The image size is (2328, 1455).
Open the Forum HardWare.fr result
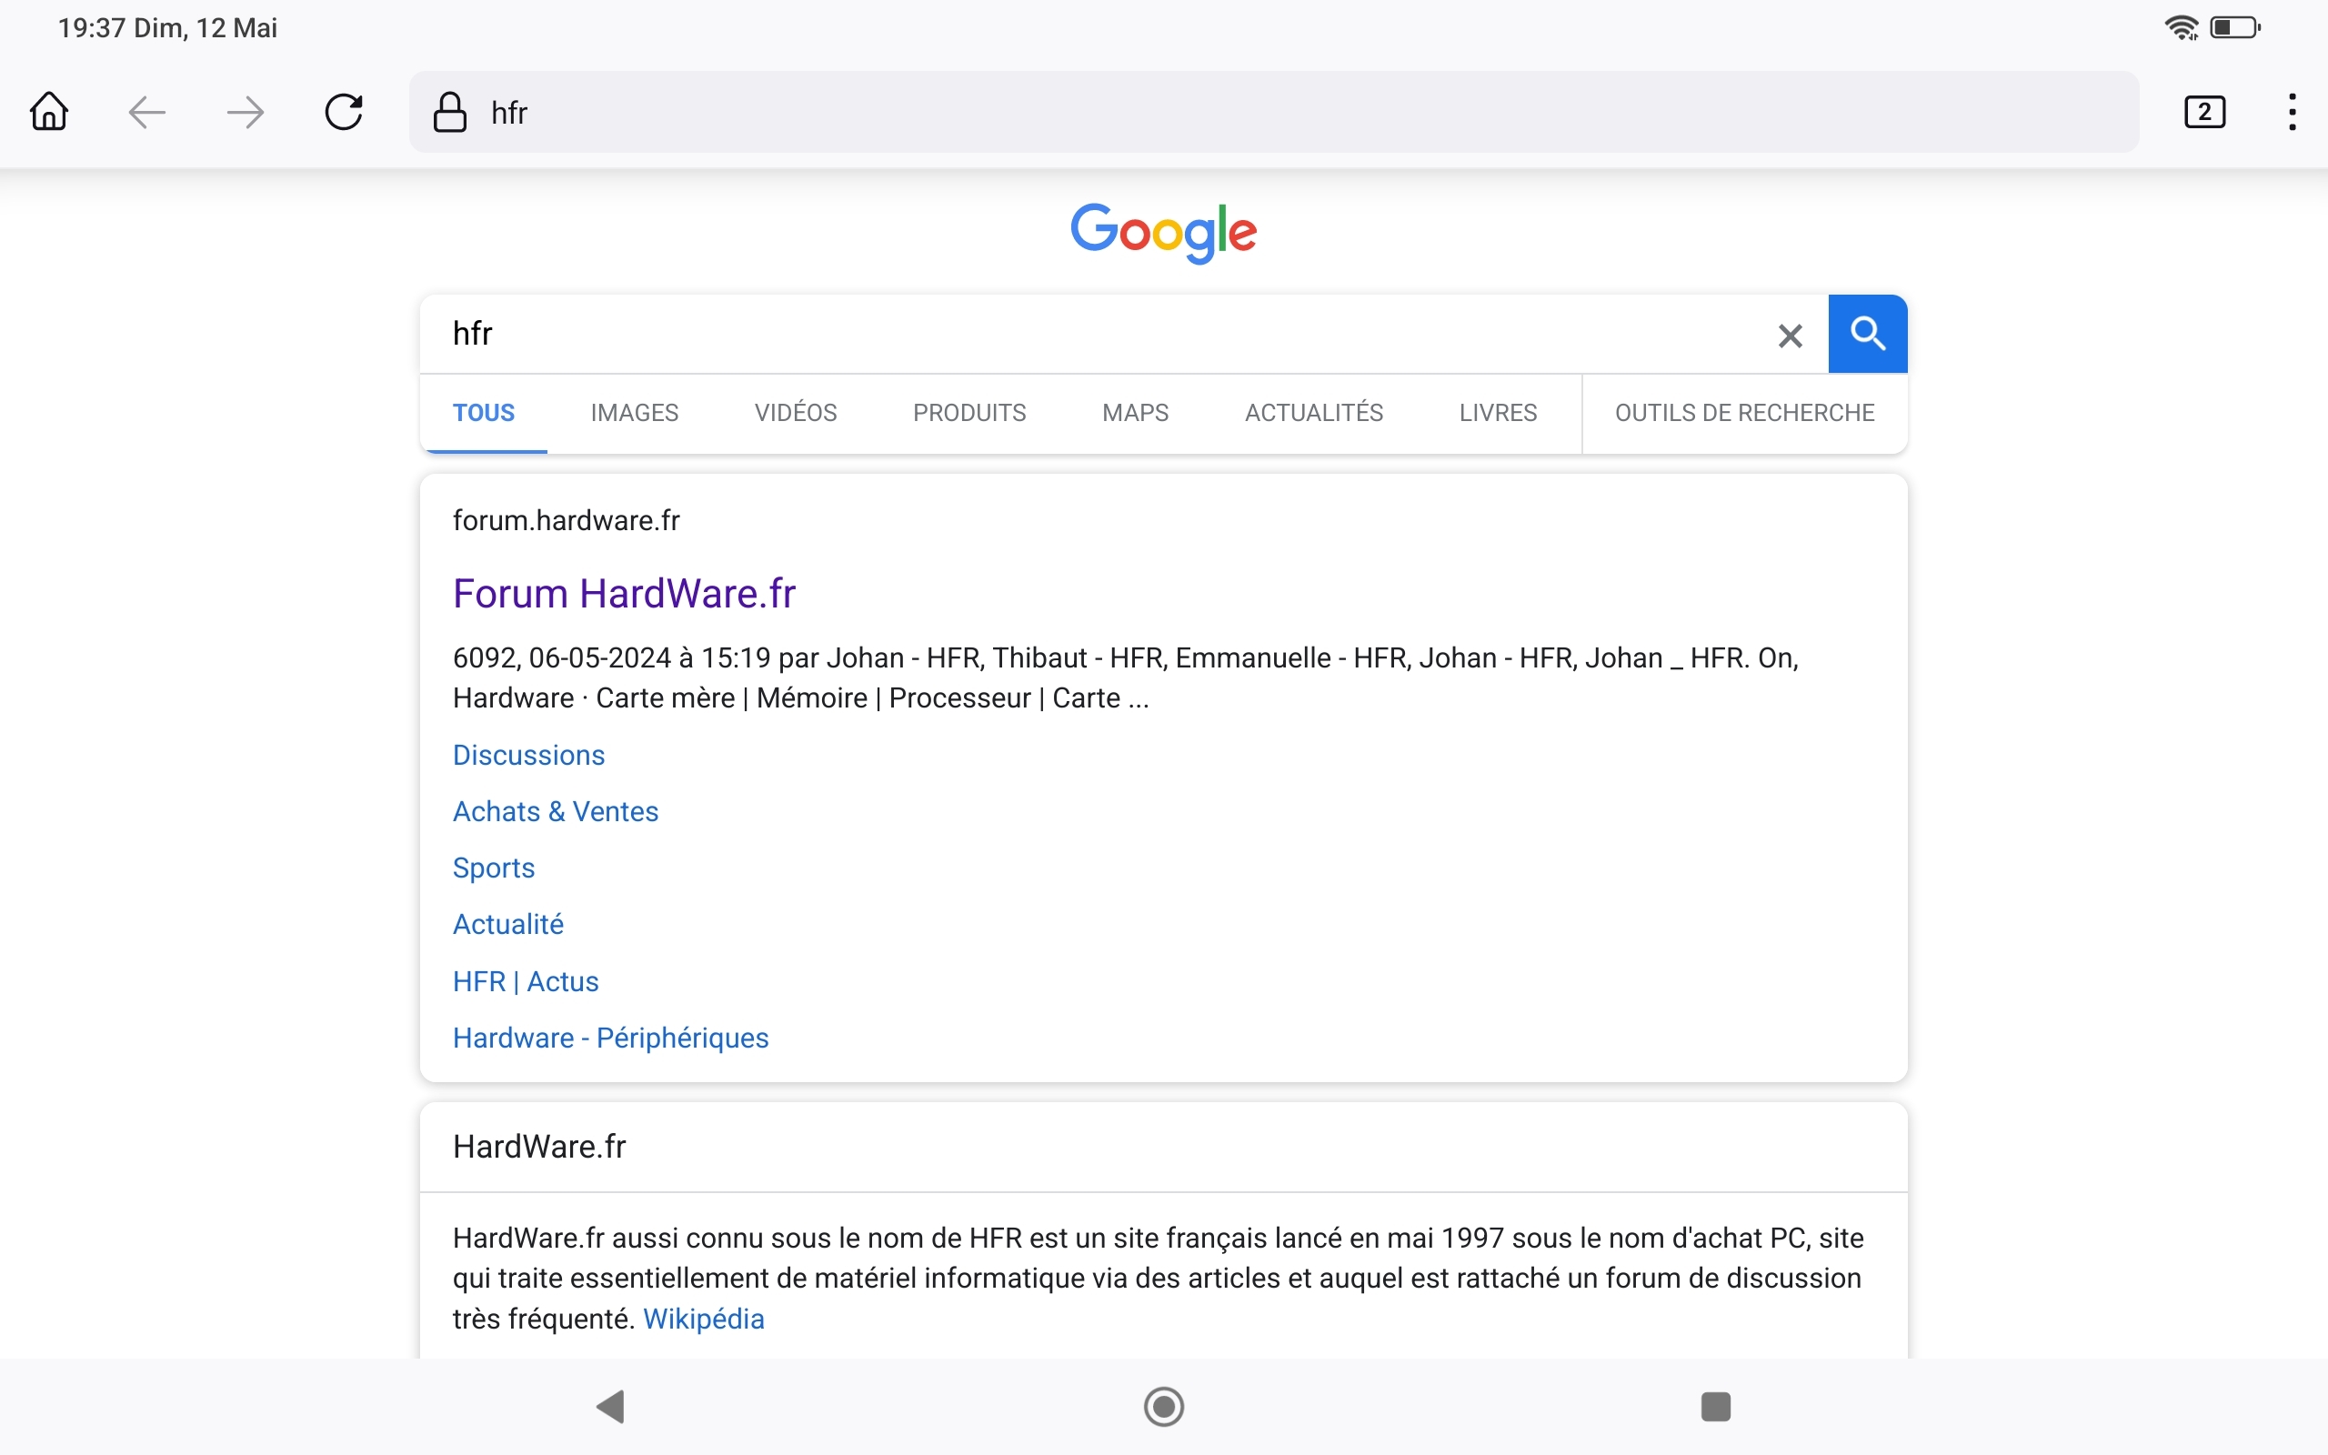tap(623, 593)
